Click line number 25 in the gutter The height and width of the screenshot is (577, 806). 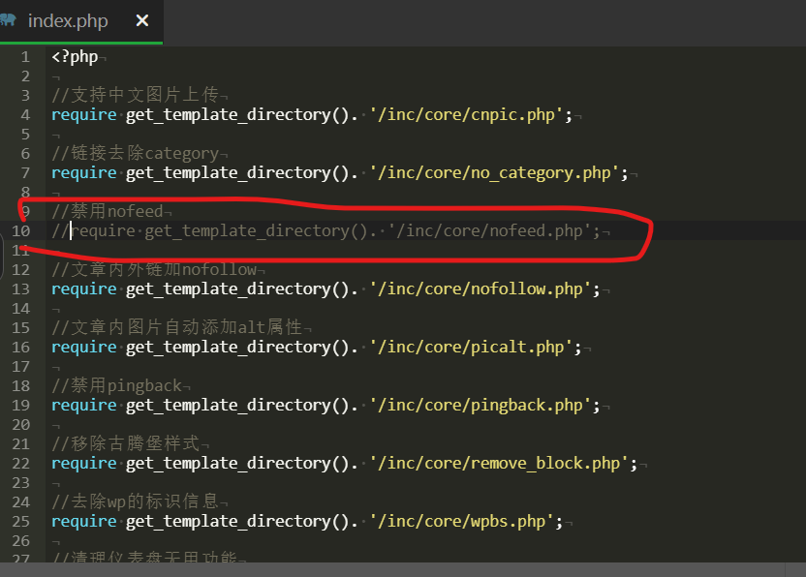(21, 521)
